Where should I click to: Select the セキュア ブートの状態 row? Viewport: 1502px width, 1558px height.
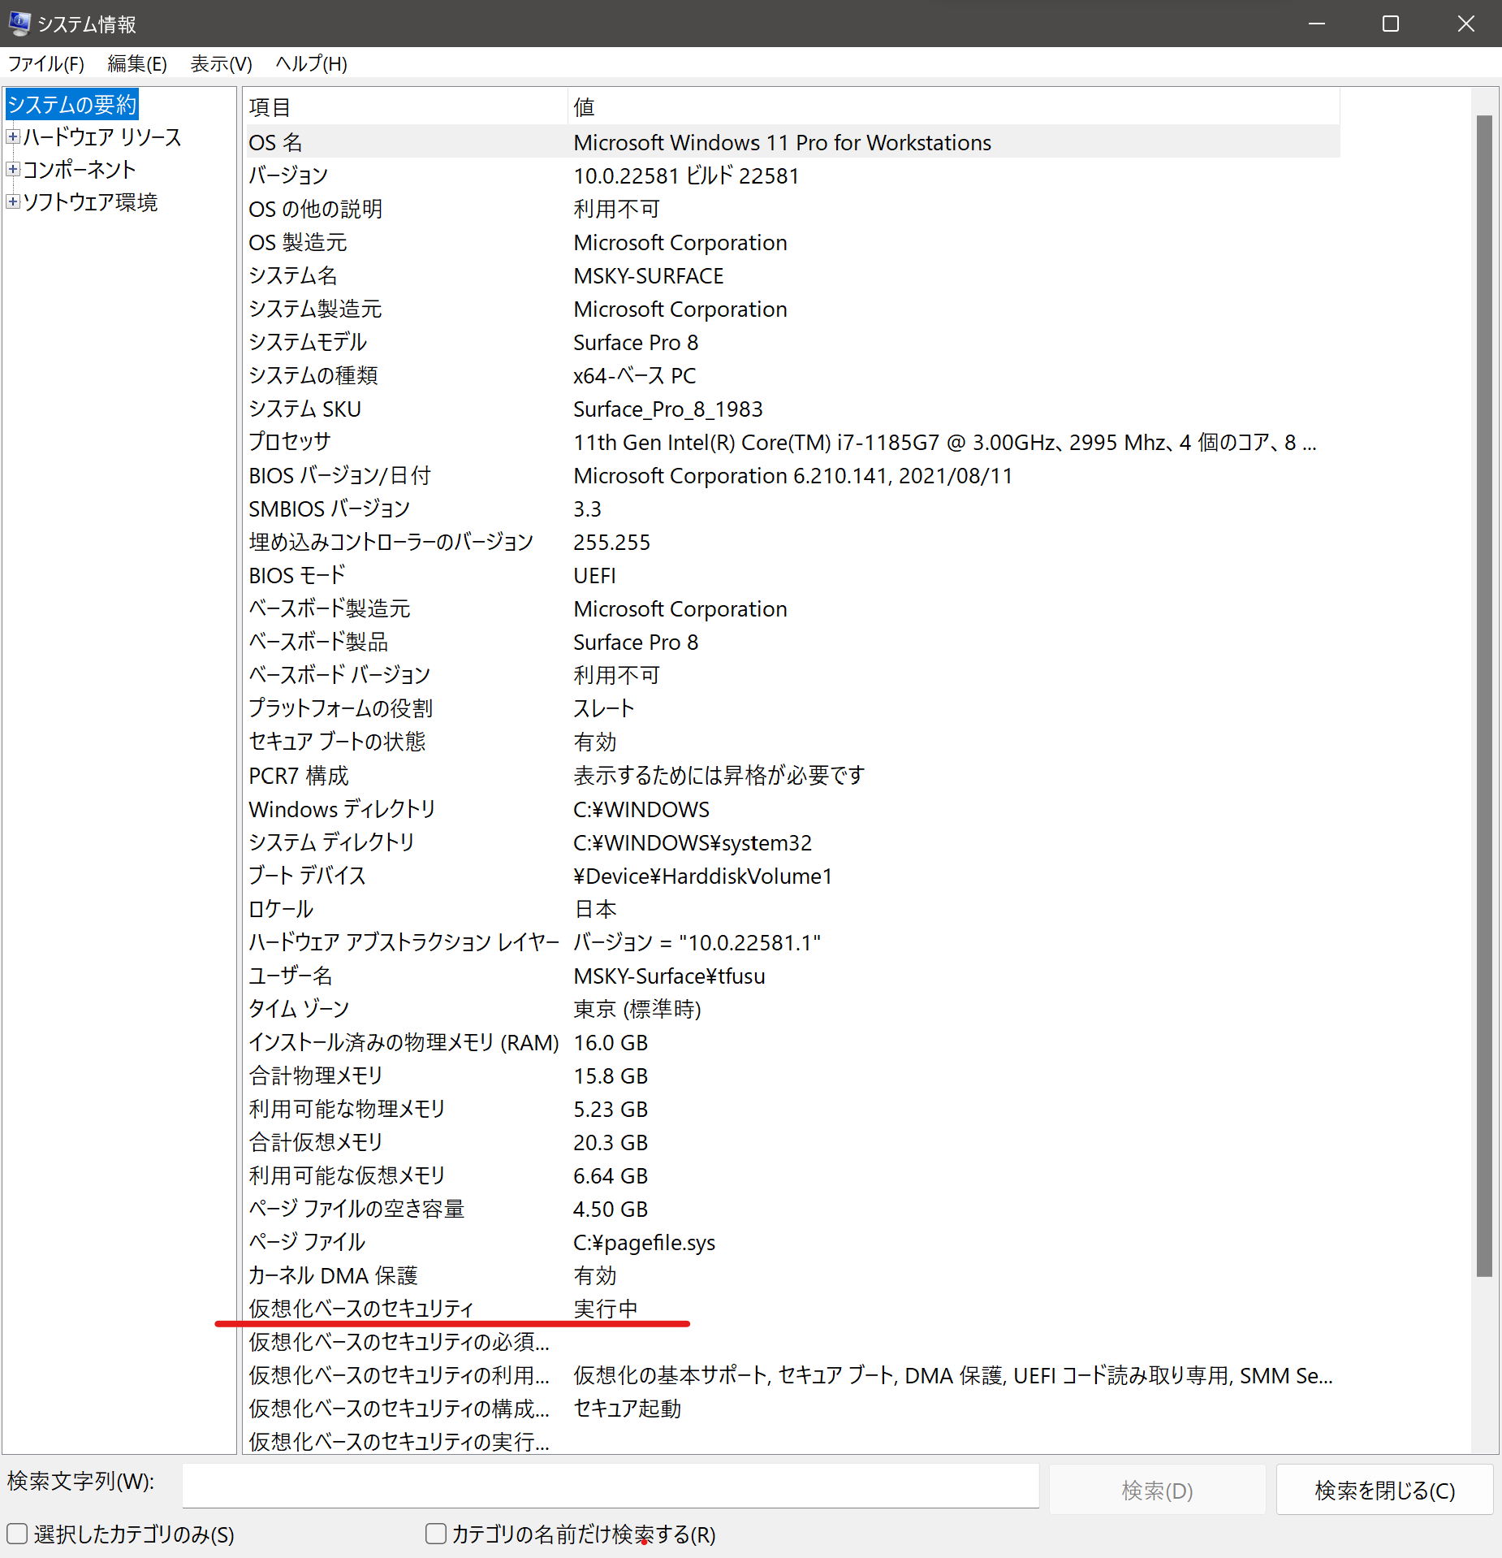click(792, 742)
